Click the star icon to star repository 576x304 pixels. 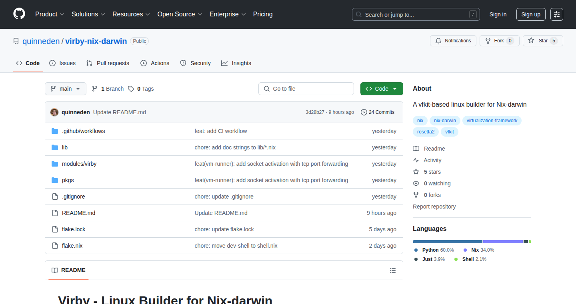[x=531, y=40]
